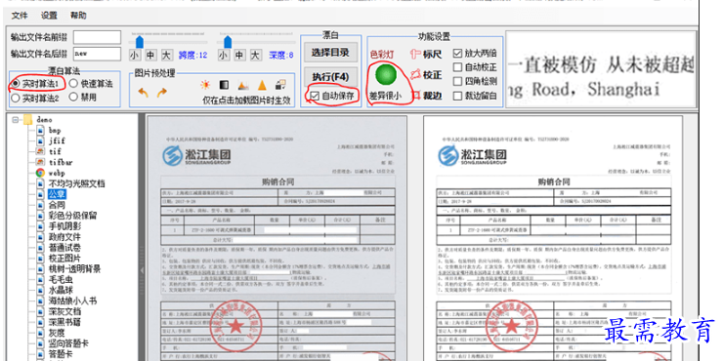The width and height of the screenshot is (723, 361).
Task: Collapse the demo folder tree node
Action: point(16,120)
